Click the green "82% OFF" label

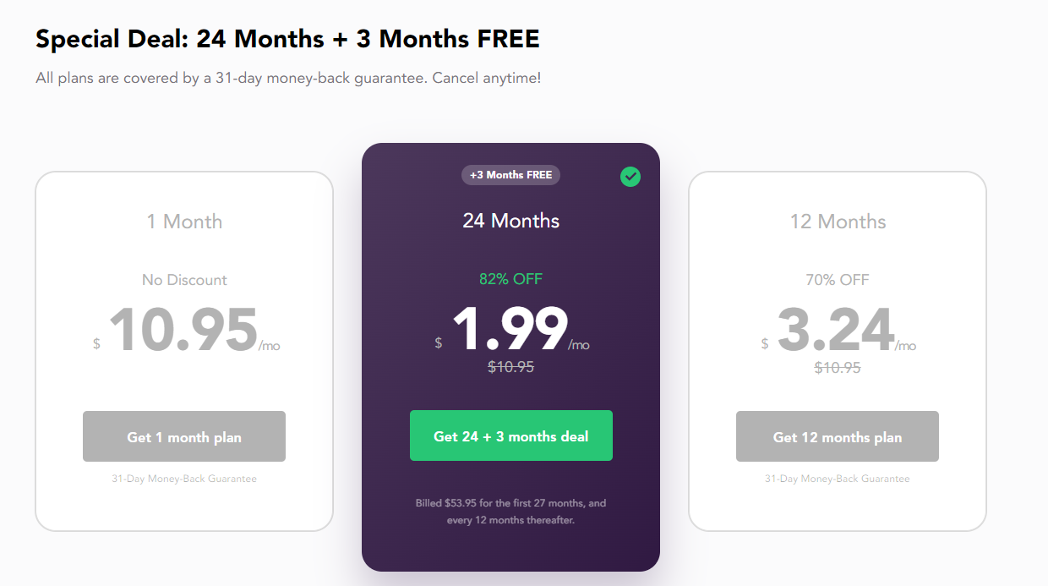coord(510,279)
